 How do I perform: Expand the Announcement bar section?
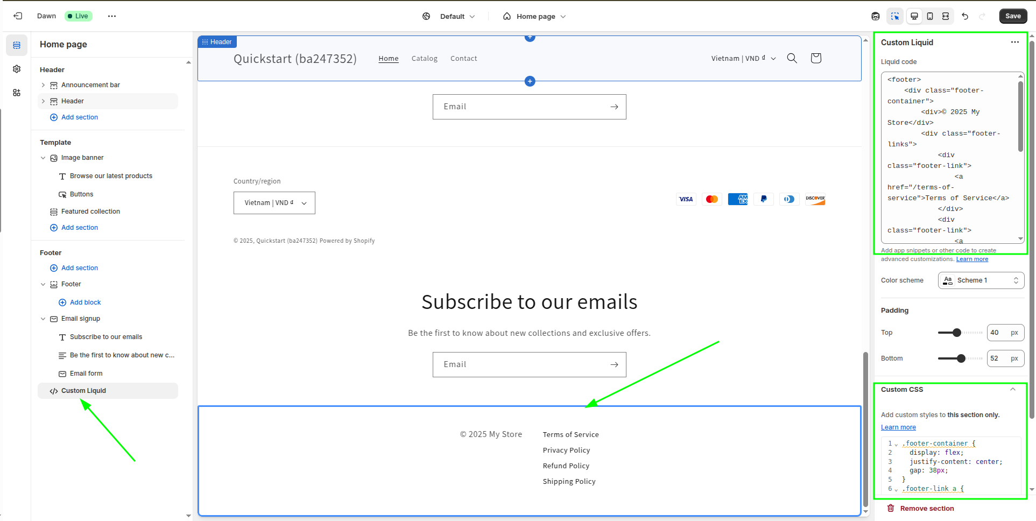pos(43,85)
